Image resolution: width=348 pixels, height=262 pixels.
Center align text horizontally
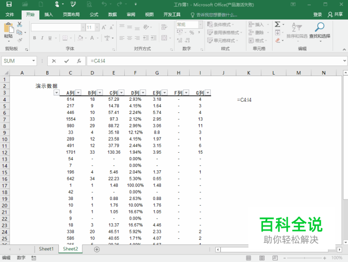point(130,38)
